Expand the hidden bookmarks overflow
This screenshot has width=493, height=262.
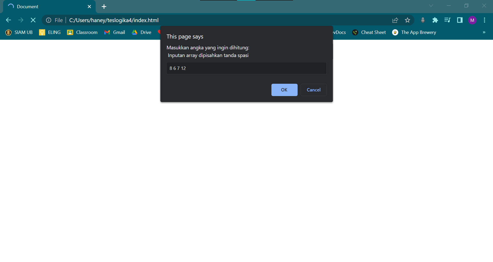click(x=484, y=32)
